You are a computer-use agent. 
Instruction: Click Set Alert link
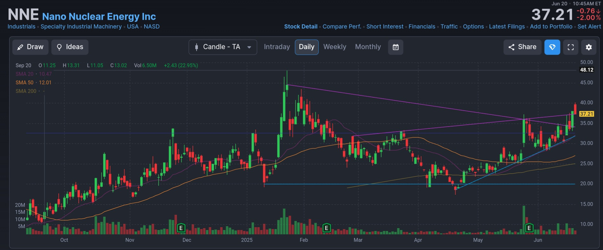click(x=589, y=27)
